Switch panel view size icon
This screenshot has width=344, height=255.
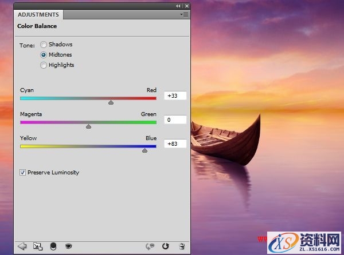click(x=38, y=246)
